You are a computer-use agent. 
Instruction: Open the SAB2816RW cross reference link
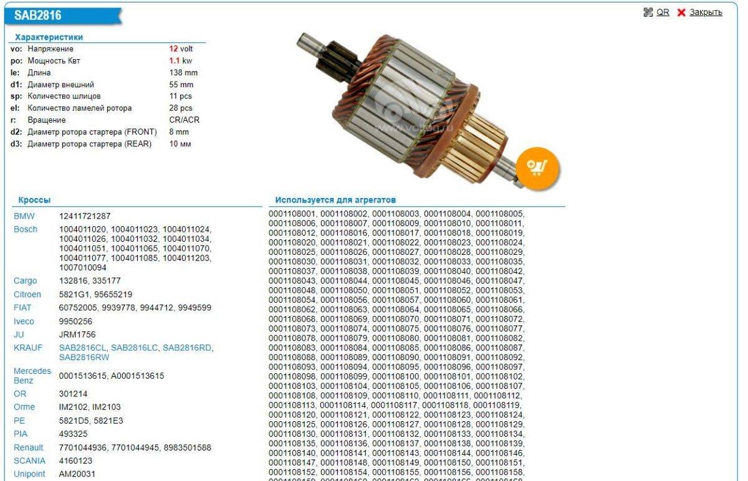(x=84, y=358)
